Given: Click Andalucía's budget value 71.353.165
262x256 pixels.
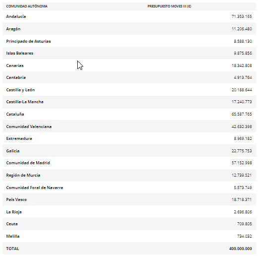Looking at the screenshot, I should [x=242, y=16].
